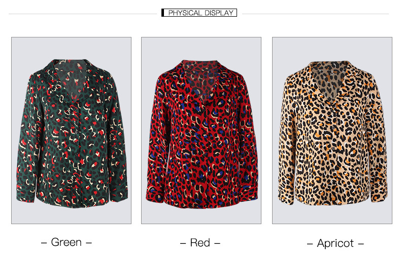Click the horizontal line right of the heading
The image size is (401, 256).
click(x=315, y=14)
